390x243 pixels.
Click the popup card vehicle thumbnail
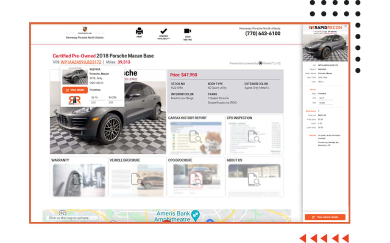coord(75,76)
